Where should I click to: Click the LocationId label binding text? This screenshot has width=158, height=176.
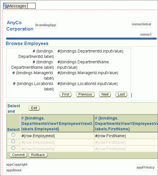(33, 86)
